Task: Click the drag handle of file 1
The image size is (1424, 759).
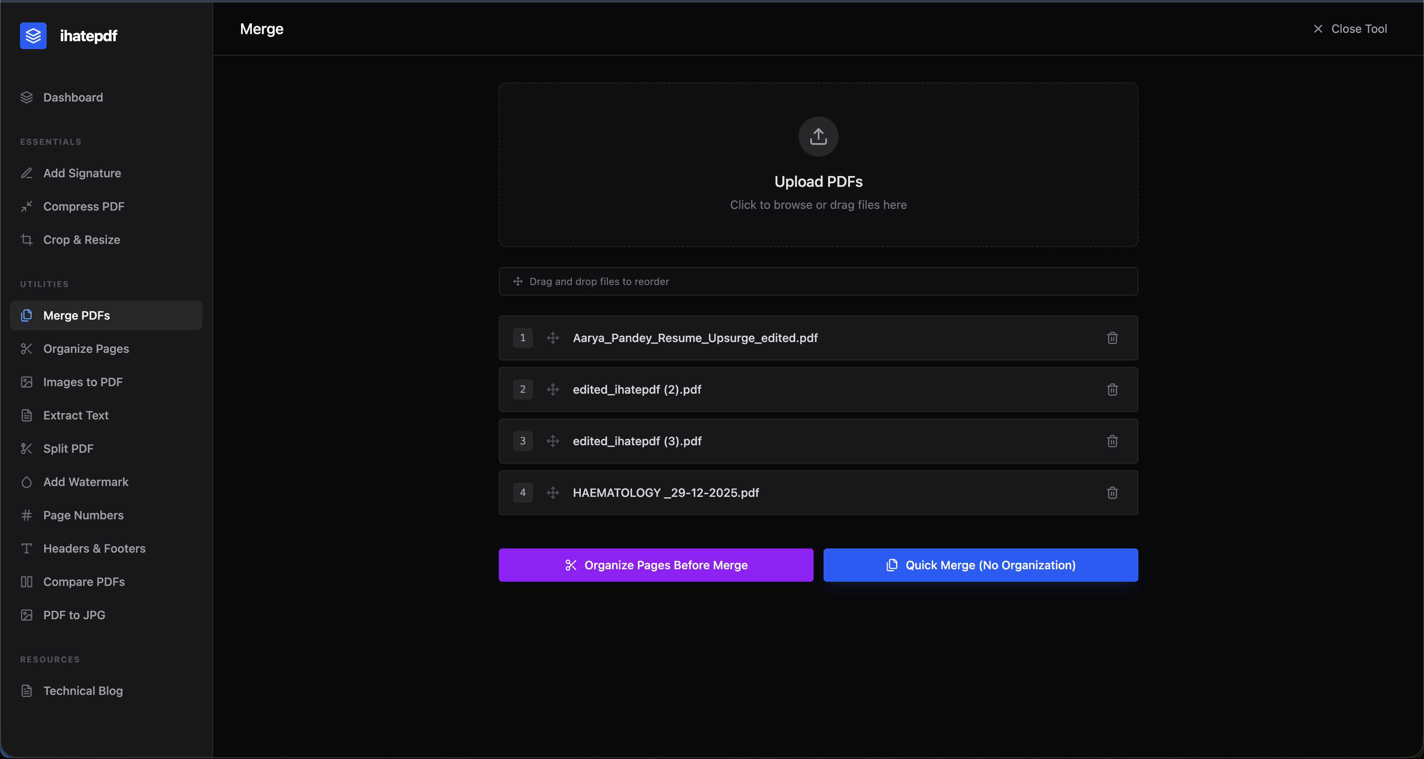Action: click(553, 337)
